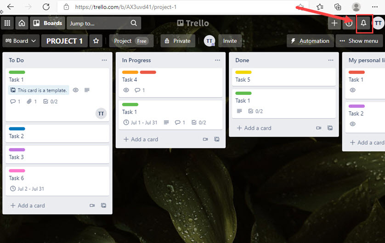The image size is (385, 243).
Task: Add a card to the To Do list
Action: point(28,205)
